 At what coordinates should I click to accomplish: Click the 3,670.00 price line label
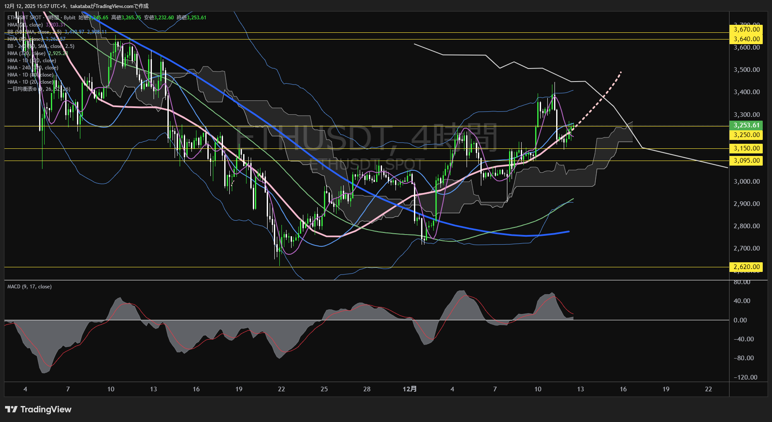click(746, 29)
